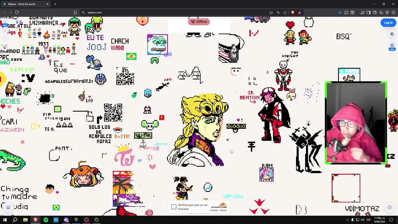398x224 pixels.
Task: Click the THE KNIGHT pixel text
Action: (290, 54)
